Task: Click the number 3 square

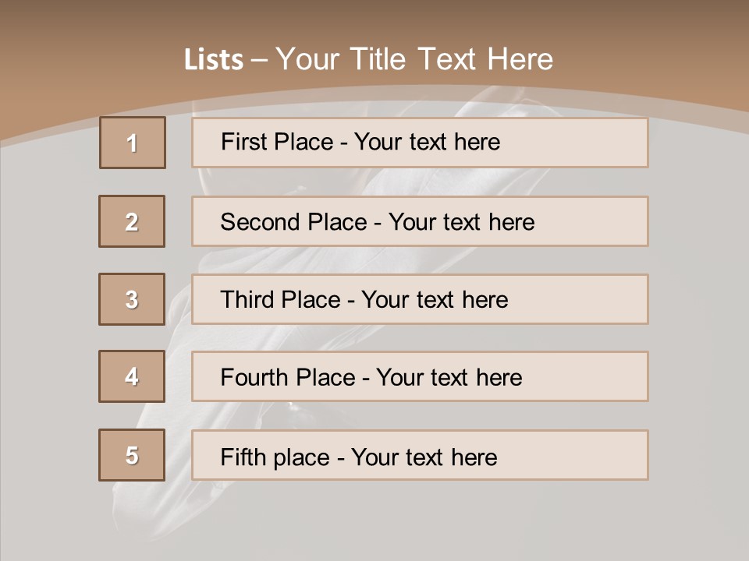Action: (x=132, y=299)
